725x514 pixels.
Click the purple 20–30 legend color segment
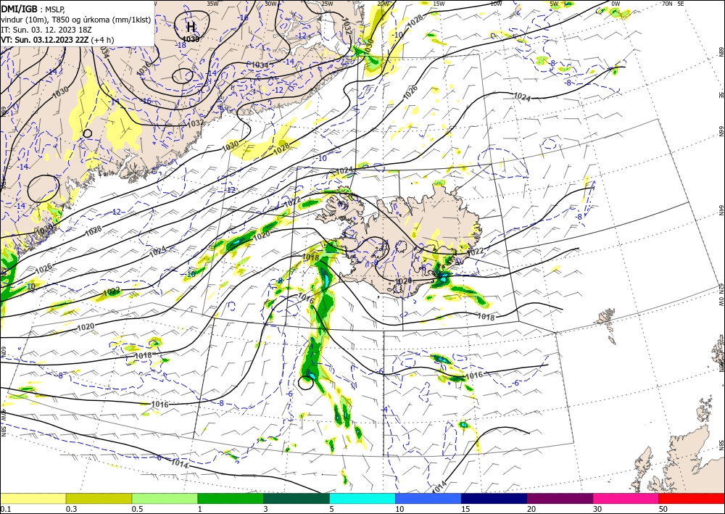tap(560, 498)
